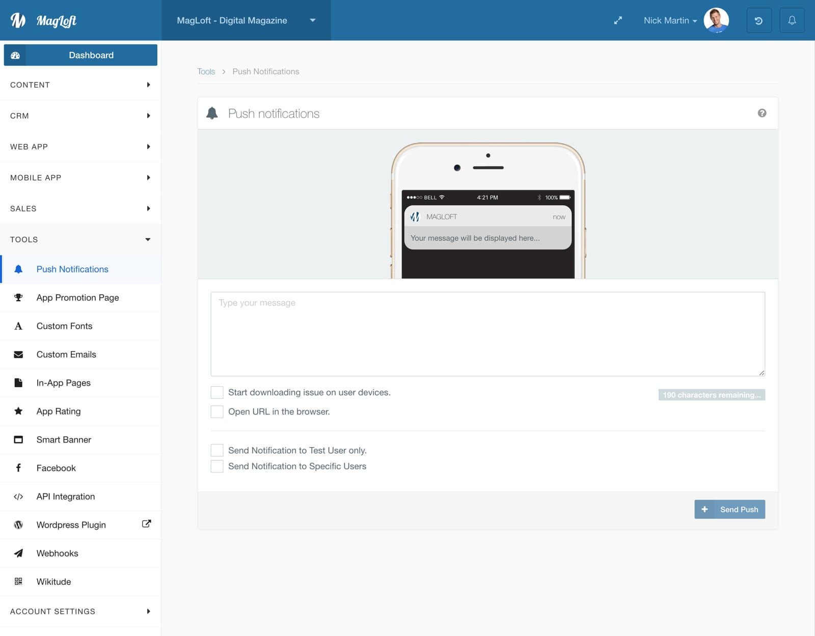Click the phone notification preview message
The width and height of the screenshot is (815, 636).
point(475,238)
